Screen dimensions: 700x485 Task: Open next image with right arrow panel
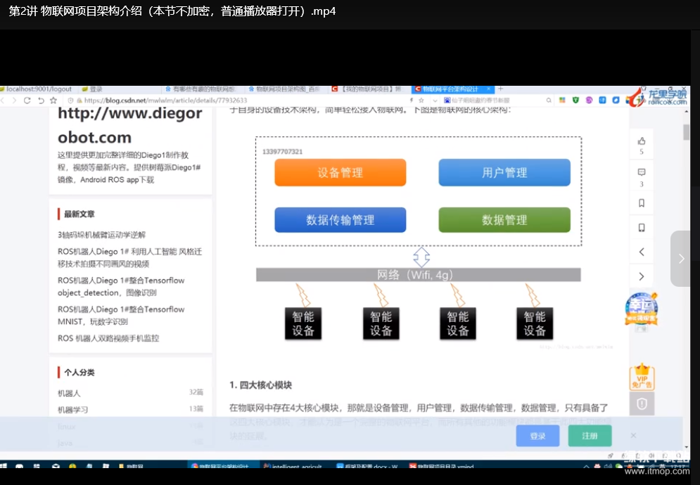pos(680,259)
